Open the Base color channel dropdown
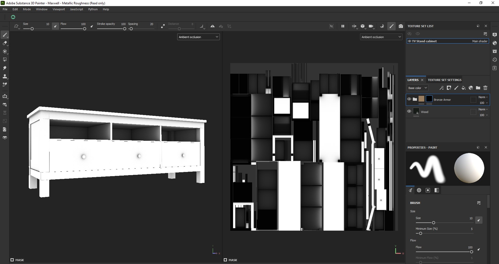This screenshot has height=264, width=499. (x=417, y=88)
